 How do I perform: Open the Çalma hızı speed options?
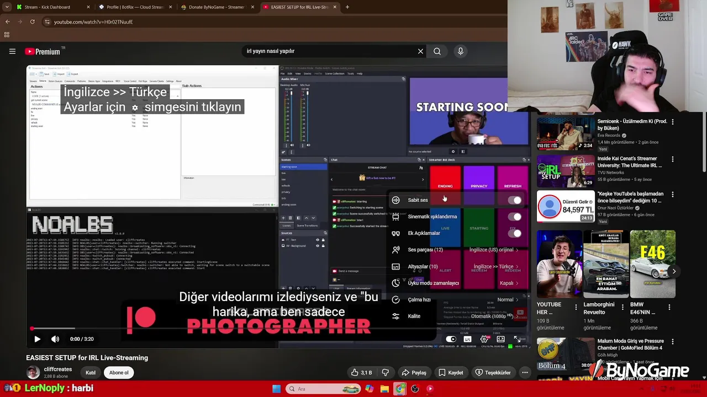coord(457,299)
